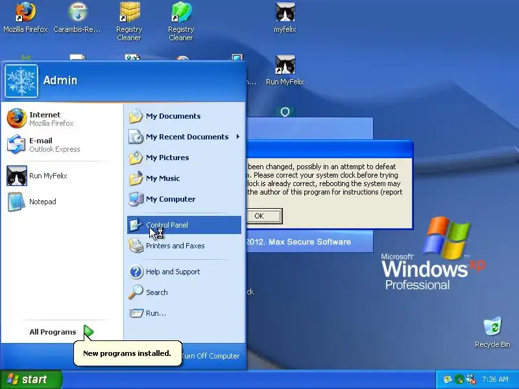The image size is (519, 389).
Task: Click the My Music folder icon
Action: (136, 178)
